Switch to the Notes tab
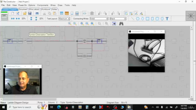This screenshot has height=110, width=196. point(55,9)
